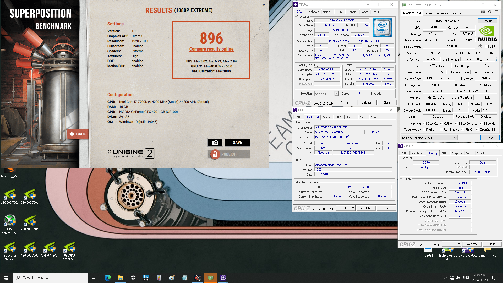Toggle the OpenCL checkbox in GPU-Z

pyautogui.click(x=425, y=123)
